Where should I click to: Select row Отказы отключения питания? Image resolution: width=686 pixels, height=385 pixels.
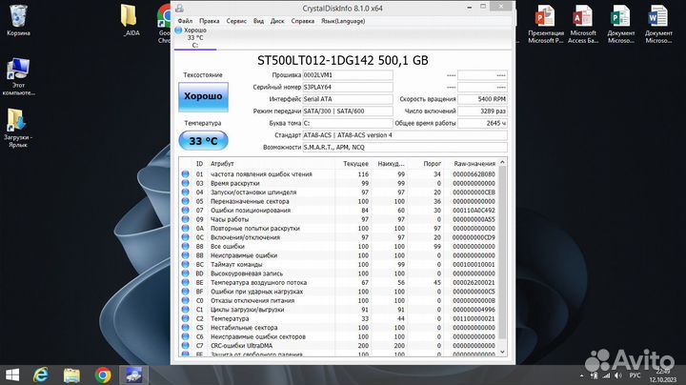338,300
